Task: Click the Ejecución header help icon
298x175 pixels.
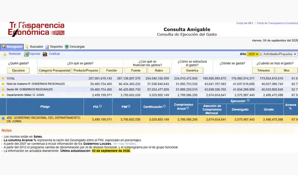Action: [248, 101]
